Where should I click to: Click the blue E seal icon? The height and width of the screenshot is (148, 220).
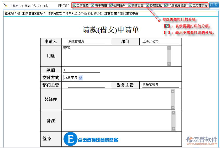(70, 139)
